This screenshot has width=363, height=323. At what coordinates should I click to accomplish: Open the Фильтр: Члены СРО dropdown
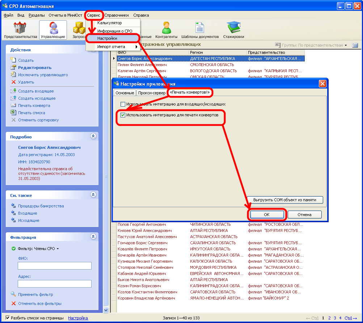[38, 249]
